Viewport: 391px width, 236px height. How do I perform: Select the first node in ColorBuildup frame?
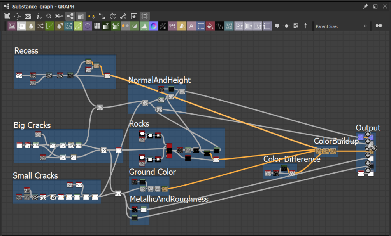pos(318,151)
